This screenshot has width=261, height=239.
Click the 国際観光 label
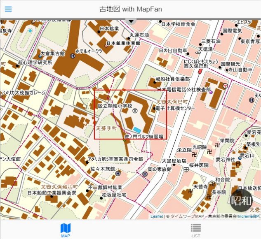230,64
